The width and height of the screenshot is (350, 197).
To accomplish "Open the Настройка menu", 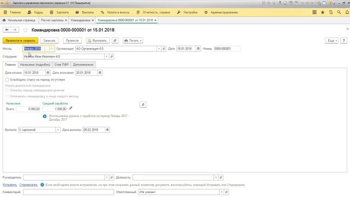I will coord(188,12).
